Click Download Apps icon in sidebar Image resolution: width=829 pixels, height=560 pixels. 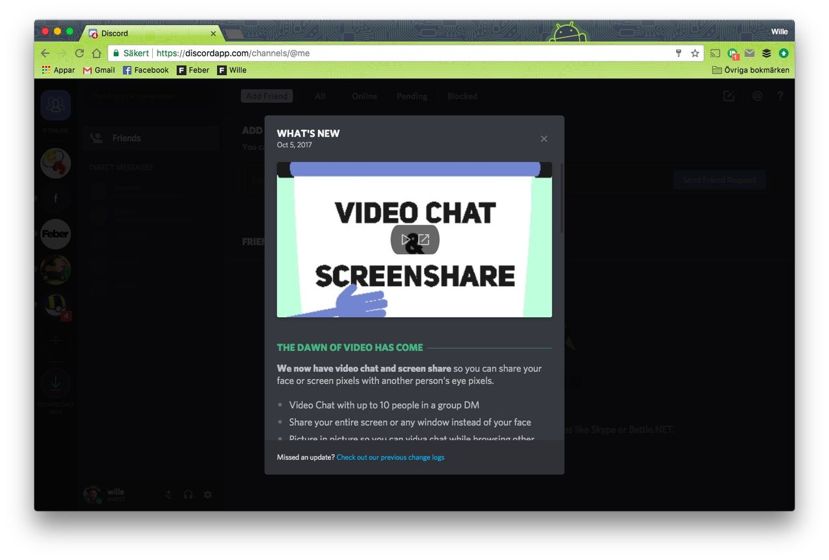(56, 383)
